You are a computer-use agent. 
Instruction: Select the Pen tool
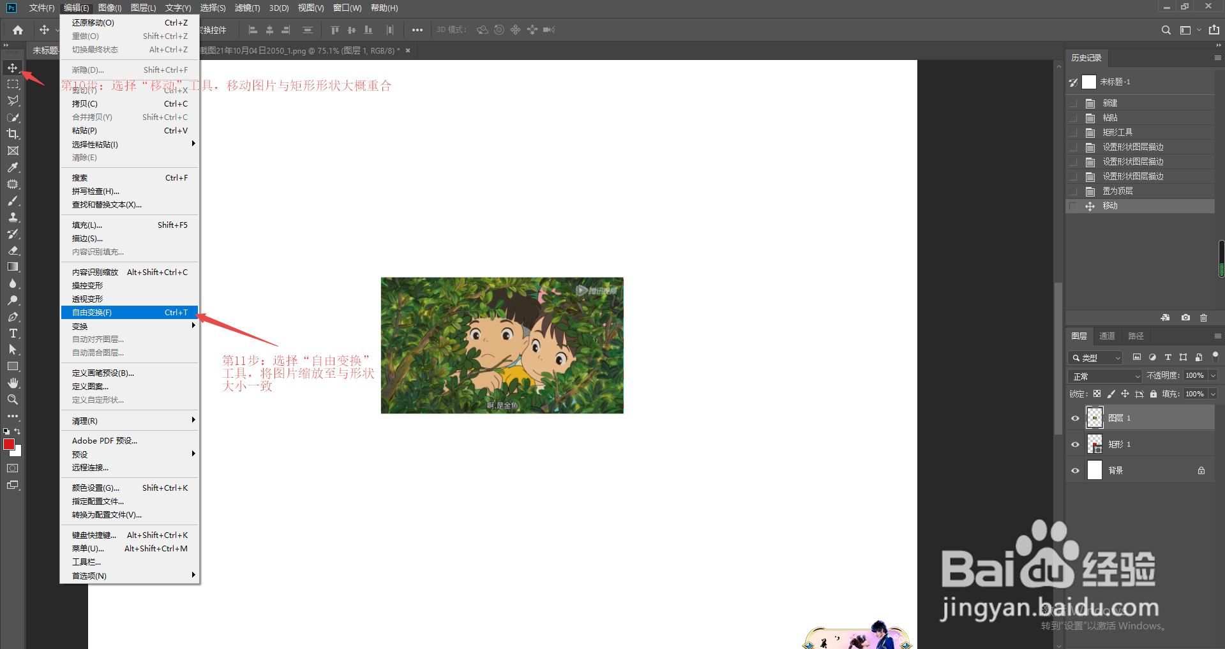point(13,317)
